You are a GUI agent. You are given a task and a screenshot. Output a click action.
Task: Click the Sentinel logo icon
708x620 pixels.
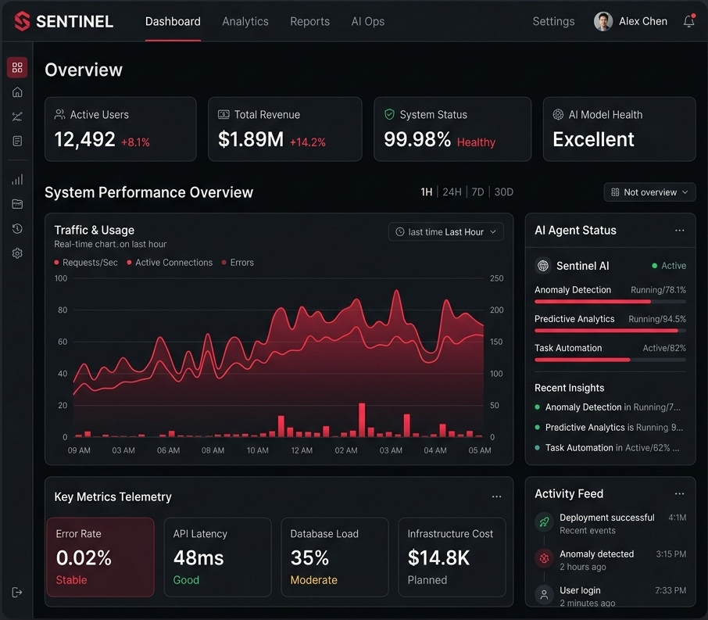[x=22, y=21]
